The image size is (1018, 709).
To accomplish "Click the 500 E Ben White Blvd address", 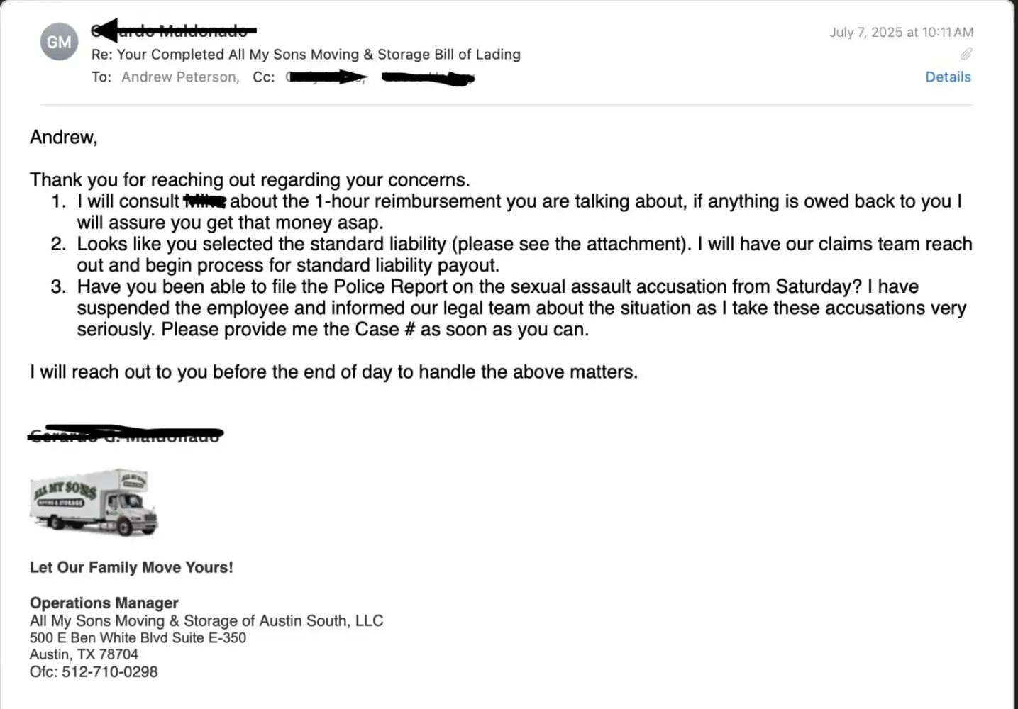I will (138, 637).
